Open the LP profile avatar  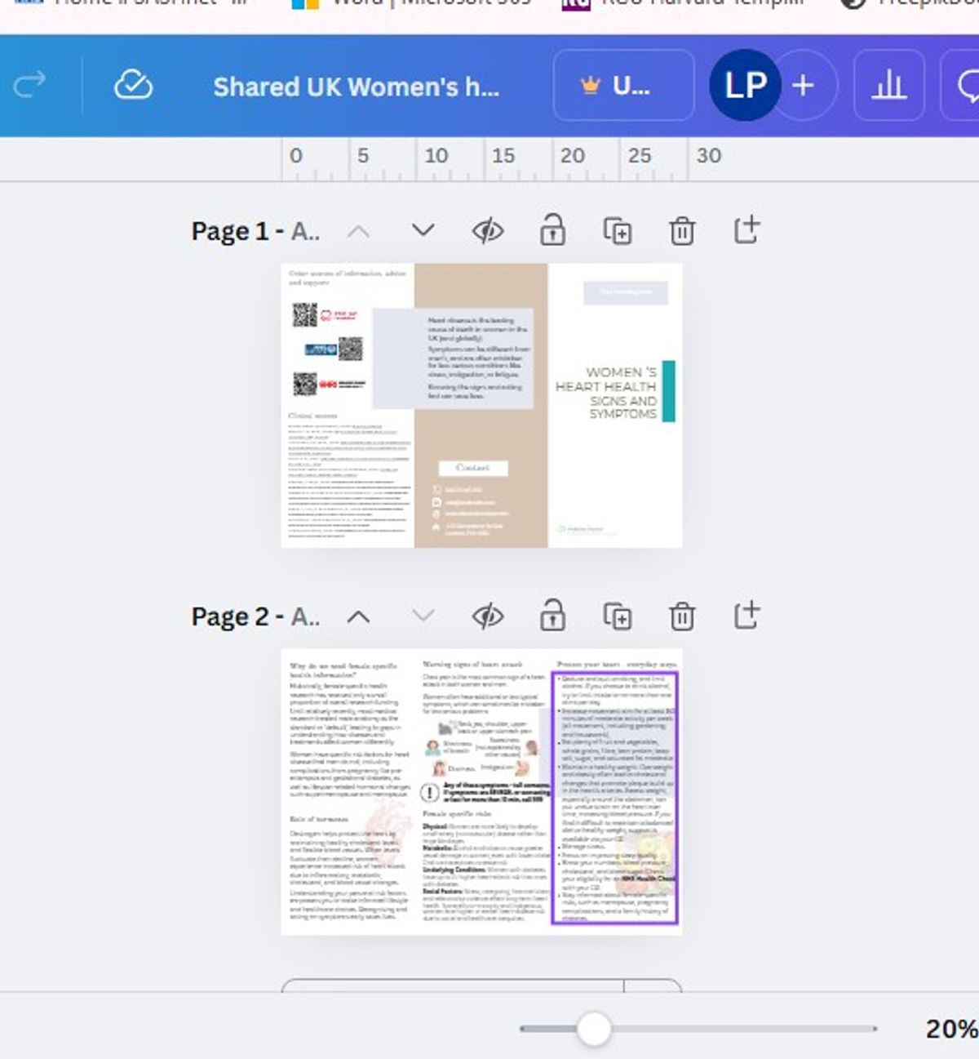click(745, 85)
